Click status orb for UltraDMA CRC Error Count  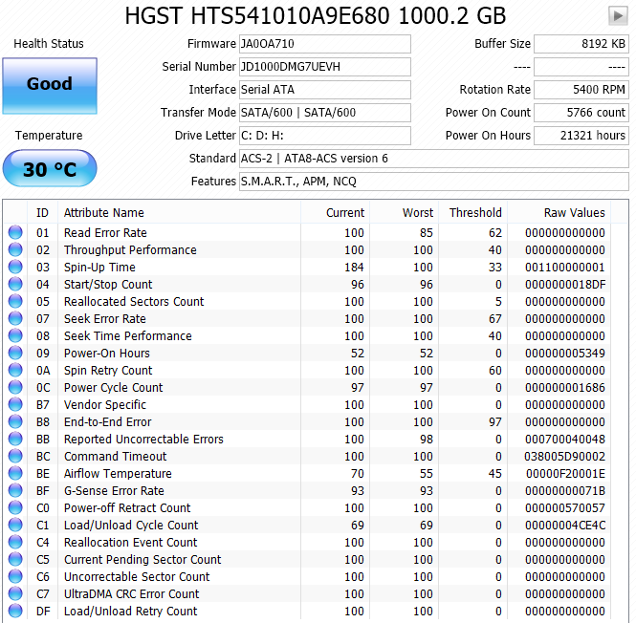click(x=15, y=594)
